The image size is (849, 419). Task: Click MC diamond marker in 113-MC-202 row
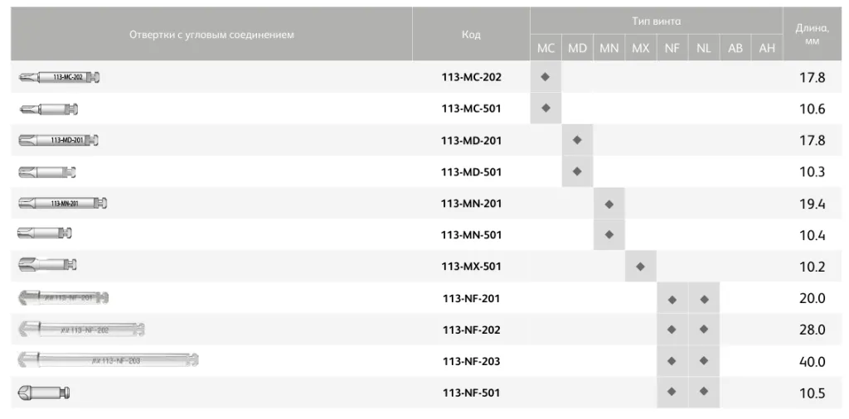point(546,77)
